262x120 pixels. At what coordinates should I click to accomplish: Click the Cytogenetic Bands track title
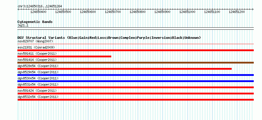click(35, 22)
